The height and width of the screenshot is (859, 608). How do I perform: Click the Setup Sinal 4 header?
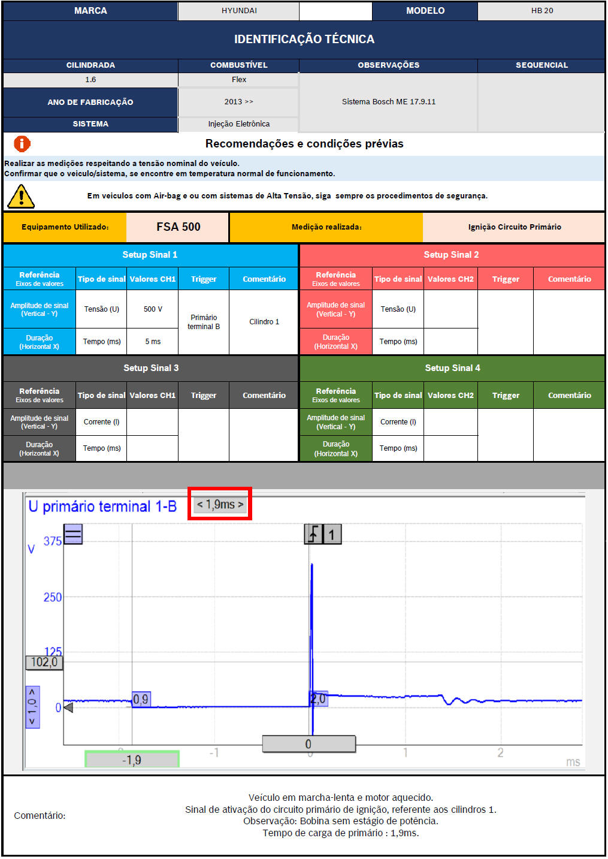pyautogui.click(x=452, y=368)
